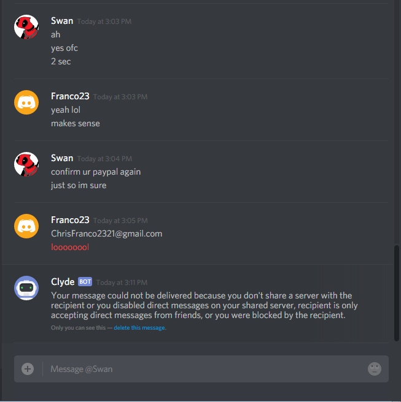Image resolution: width=401 pixels, height=402 pixels.
Task: Click the Today at 3:11 PM timestamp
Action: click(x=122, y=283)
